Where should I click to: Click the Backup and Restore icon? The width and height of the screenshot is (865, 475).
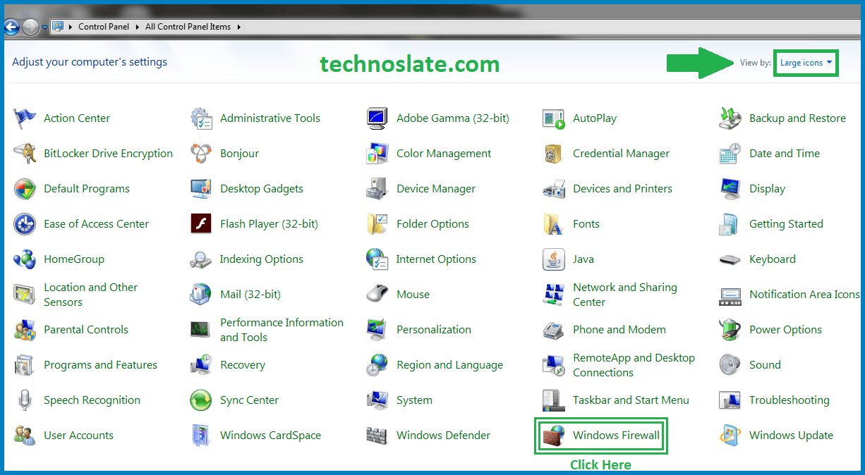pyautogui.click(x=730, y=118)
